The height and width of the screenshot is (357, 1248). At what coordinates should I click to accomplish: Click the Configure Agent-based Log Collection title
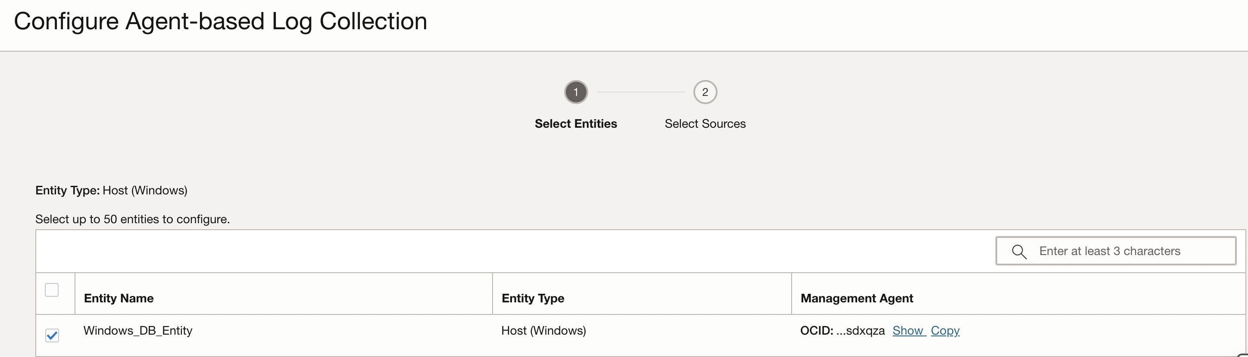click(221, 21)
